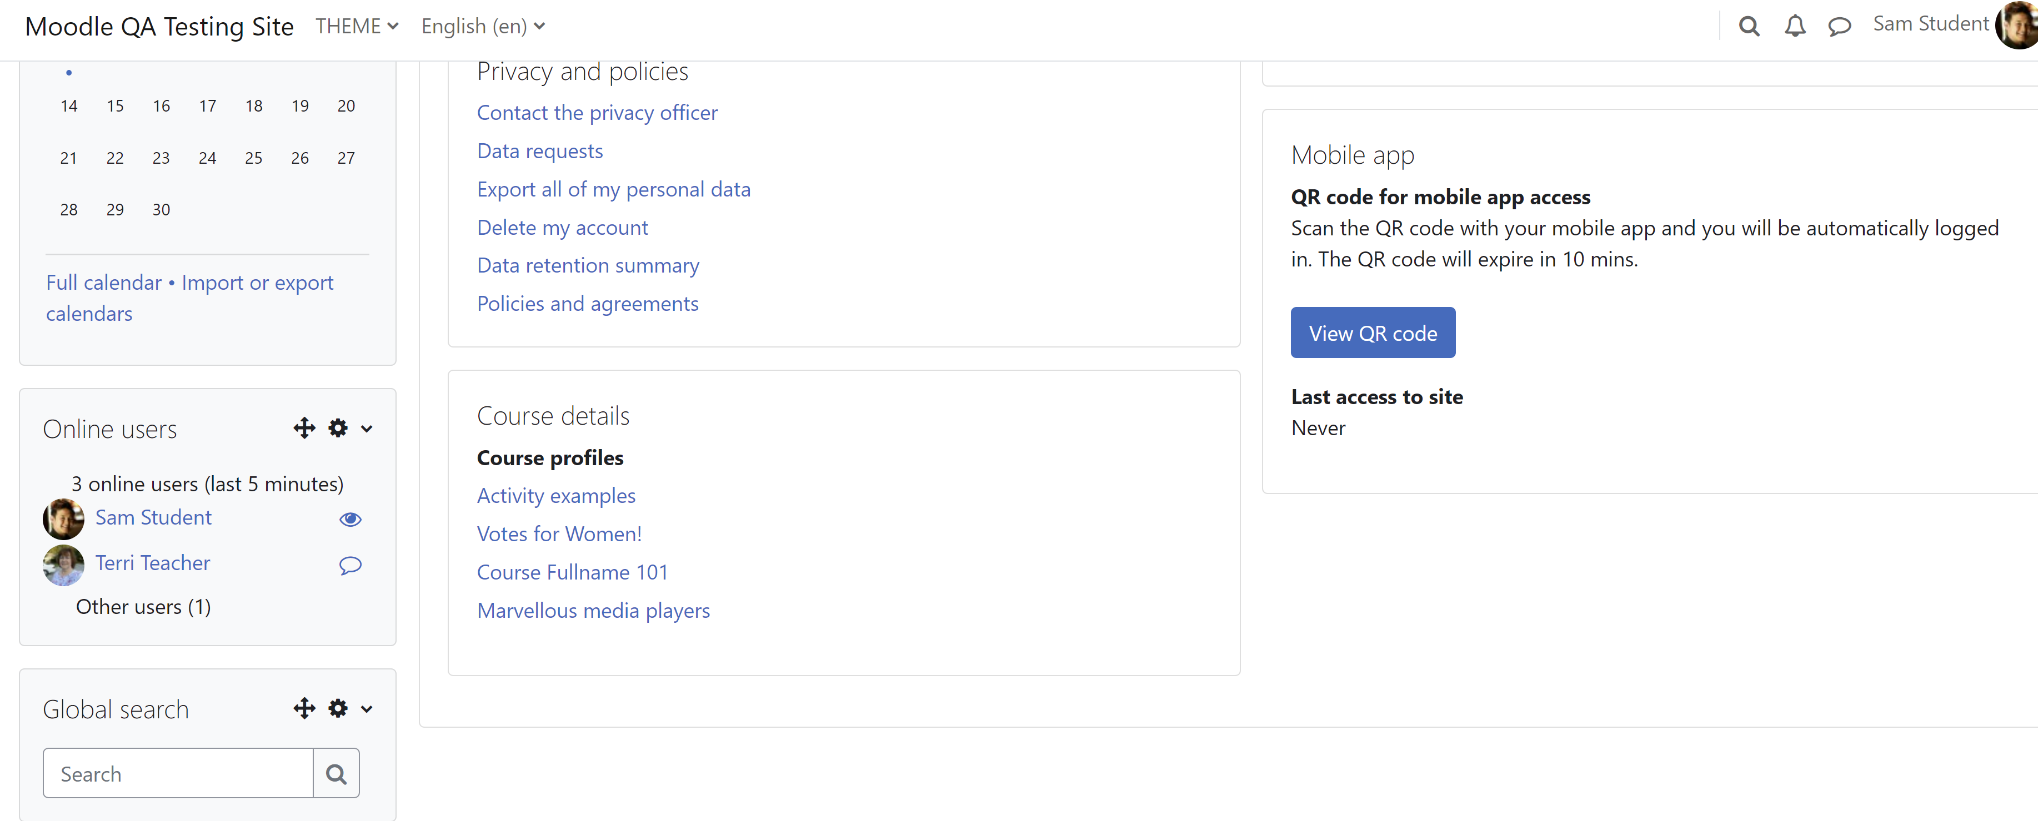Click the move icon on Global search block
The image size is (2038, 821).
click(304, 709)
